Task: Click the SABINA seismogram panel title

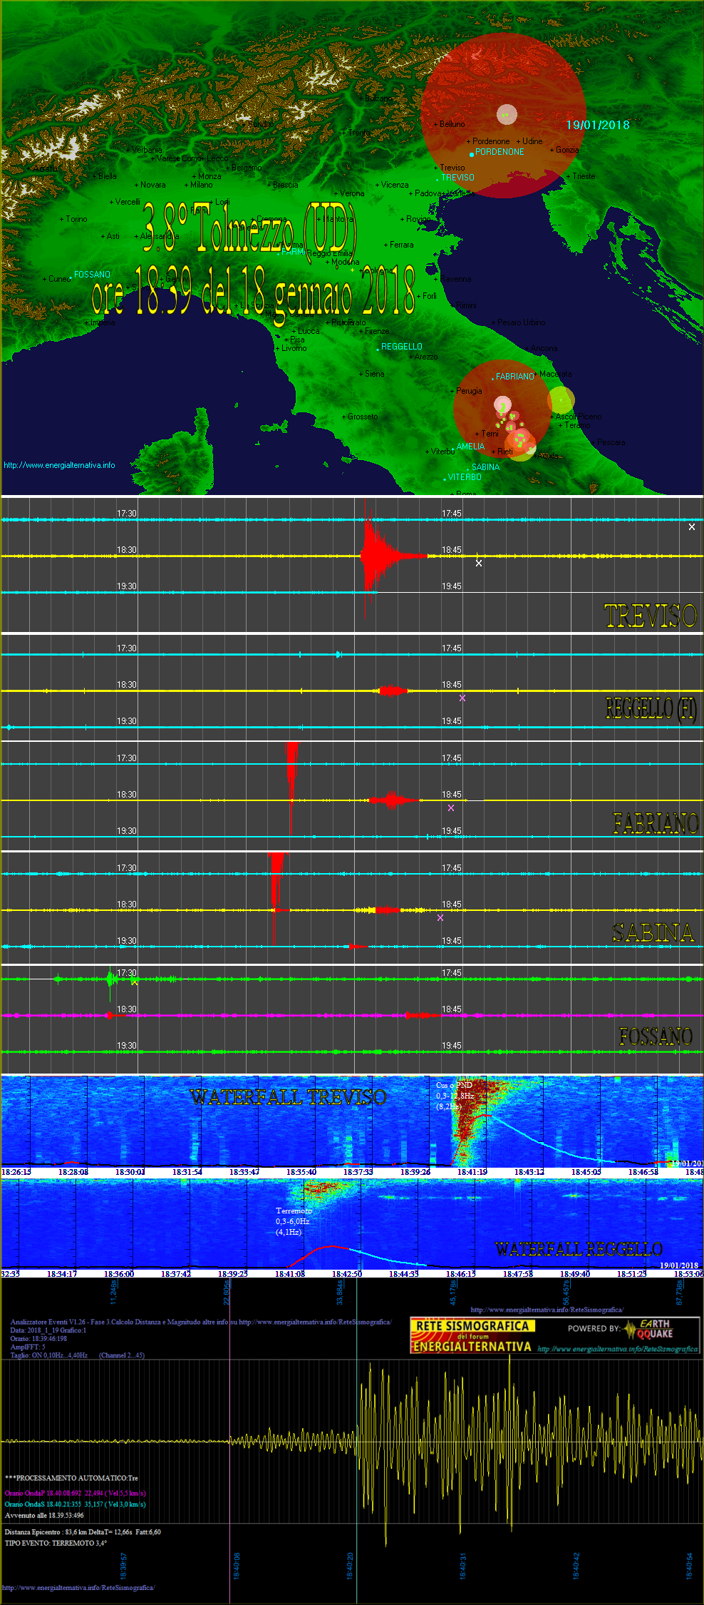Action: 653,932
